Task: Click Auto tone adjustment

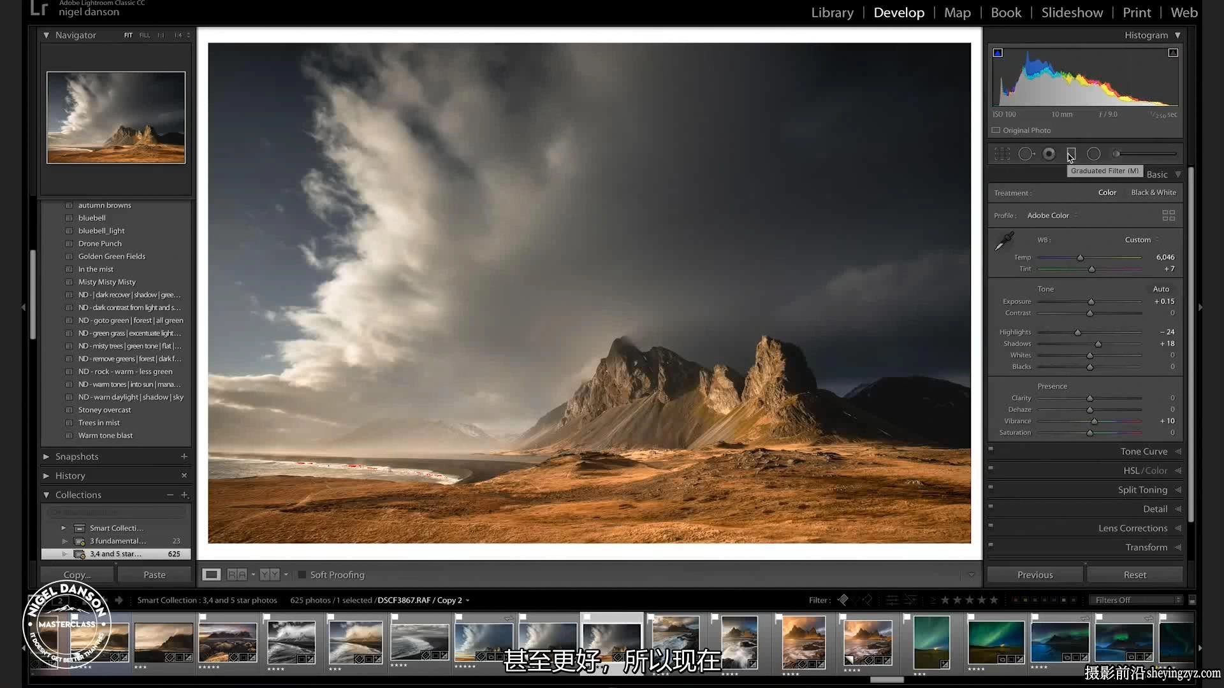Action: [1161, 289]
